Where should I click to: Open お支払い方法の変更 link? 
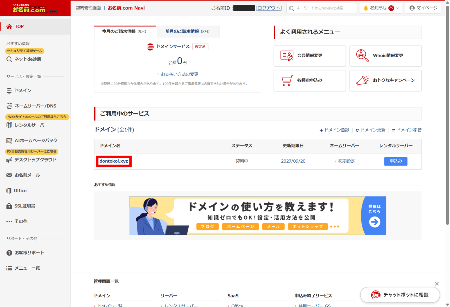pos(179,74)
